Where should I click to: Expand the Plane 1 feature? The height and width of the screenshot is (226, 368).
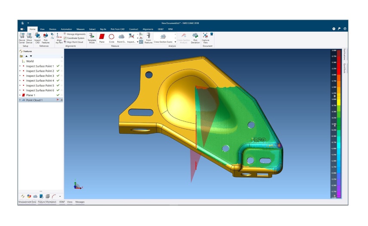(x=20, y=95)
